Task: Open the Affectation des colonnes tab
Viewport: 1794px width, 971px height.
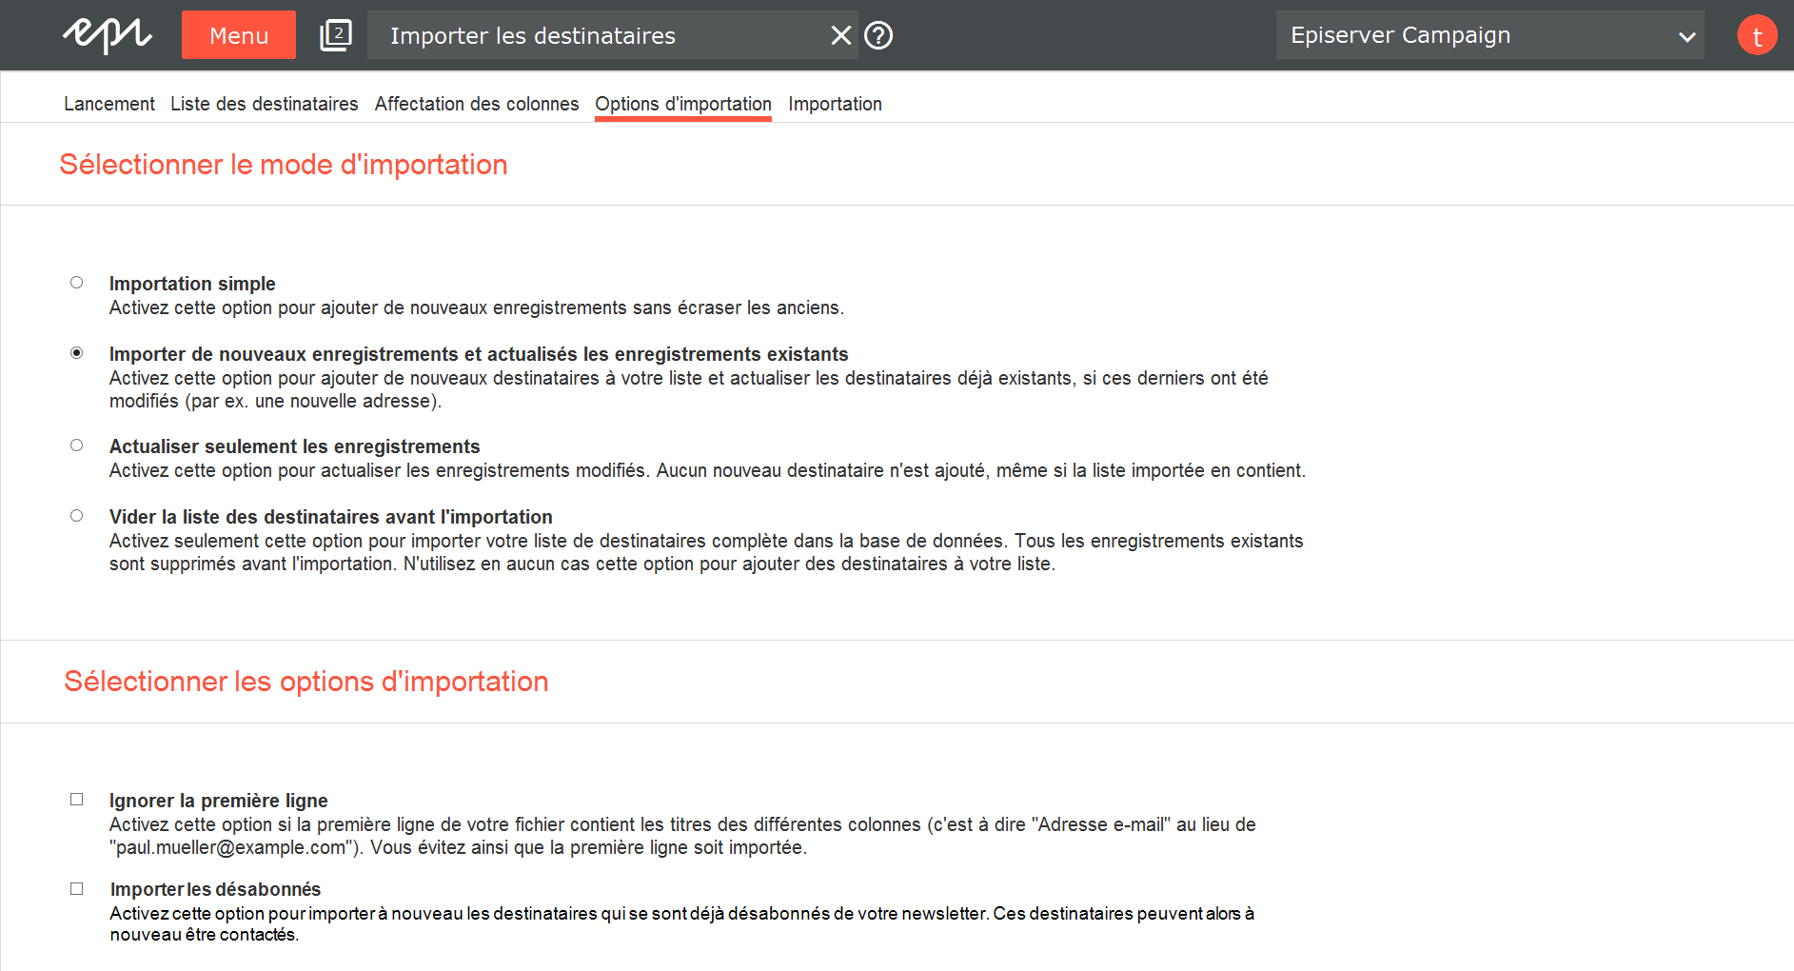Action: (x=477, y=104)
